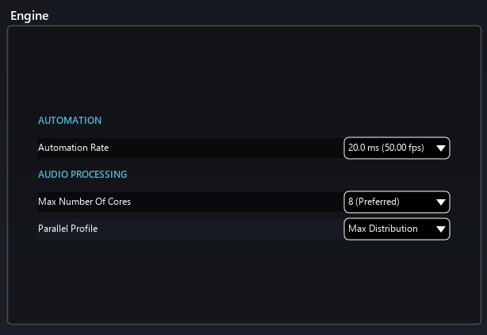Click the Automation Rate label
This screenshot has height=335, width=487.
pos(74,148)
